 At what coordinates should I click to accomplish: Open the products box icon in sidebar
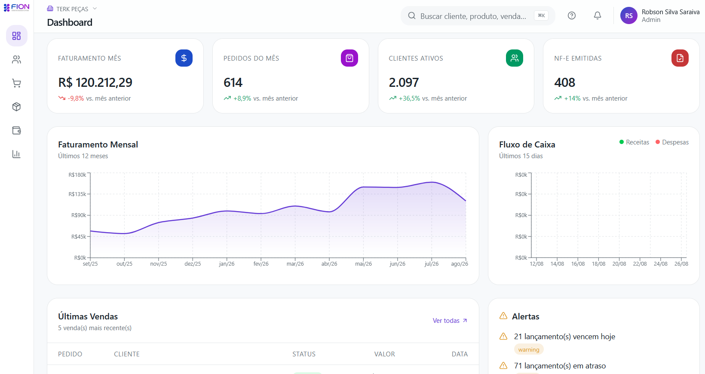(17, 107)
